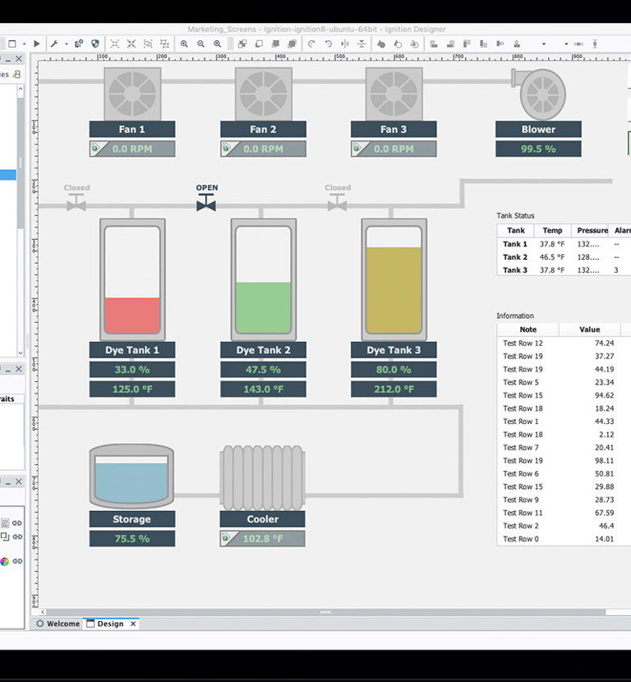631x682 pixels.
Task: Open the dropdown arrow next to window icon
Action: click(x=24, y=44)
